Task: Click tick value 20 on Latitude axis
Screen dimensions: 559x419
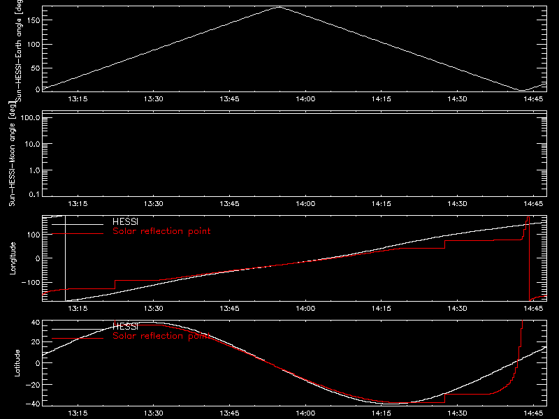Action: coord(36,342)
